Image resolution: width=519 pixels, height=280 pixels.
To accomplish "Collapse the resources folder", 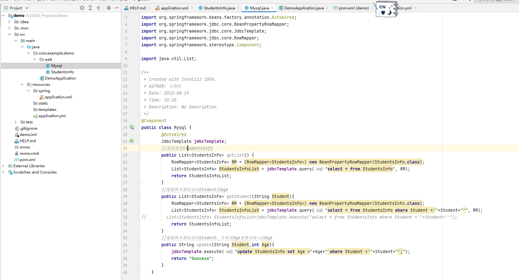I will coord(22,84).
